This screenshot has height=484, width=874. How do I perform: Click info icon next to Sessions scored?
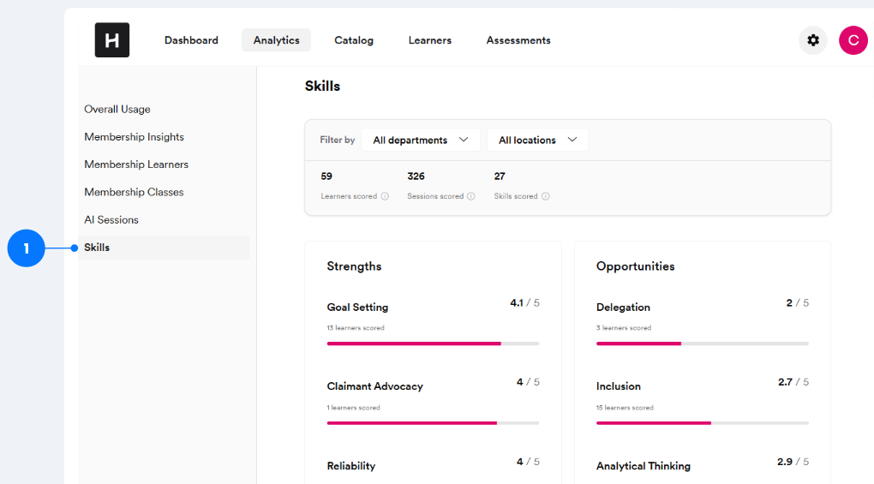[471, 196]
